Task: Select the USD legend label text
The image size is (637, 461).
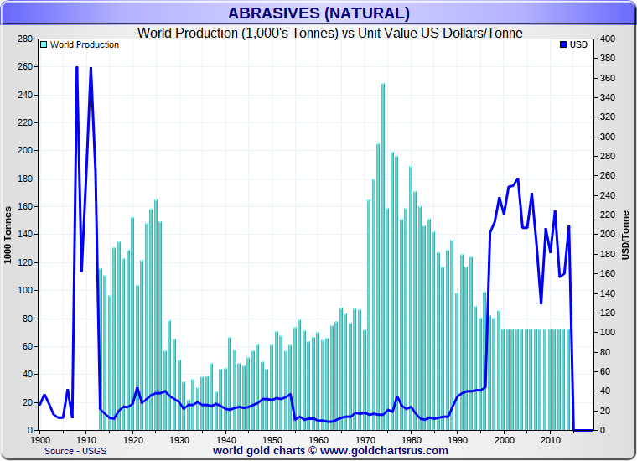Action: click(x=578, y=44)
